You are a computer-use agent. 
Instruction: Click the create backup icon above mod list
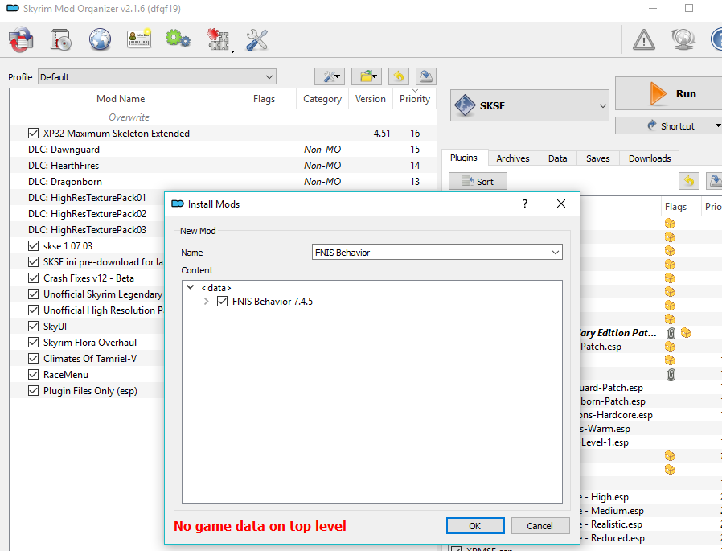pos(426,76)
